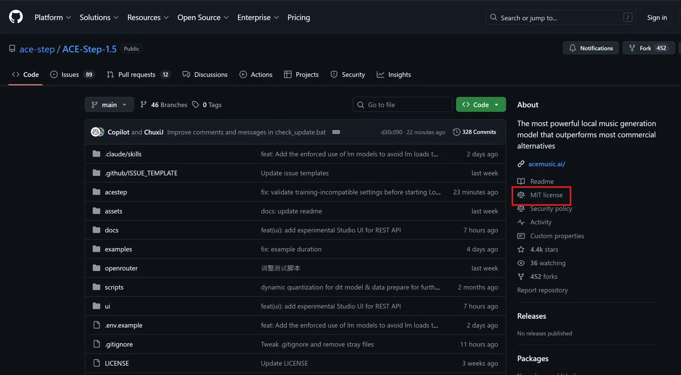681x375 pixels.
Task: Open the scripts folder
Action: pos(114,287)
